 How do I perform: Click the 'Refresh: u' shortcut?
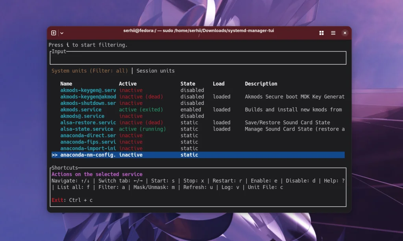point(198,187)
